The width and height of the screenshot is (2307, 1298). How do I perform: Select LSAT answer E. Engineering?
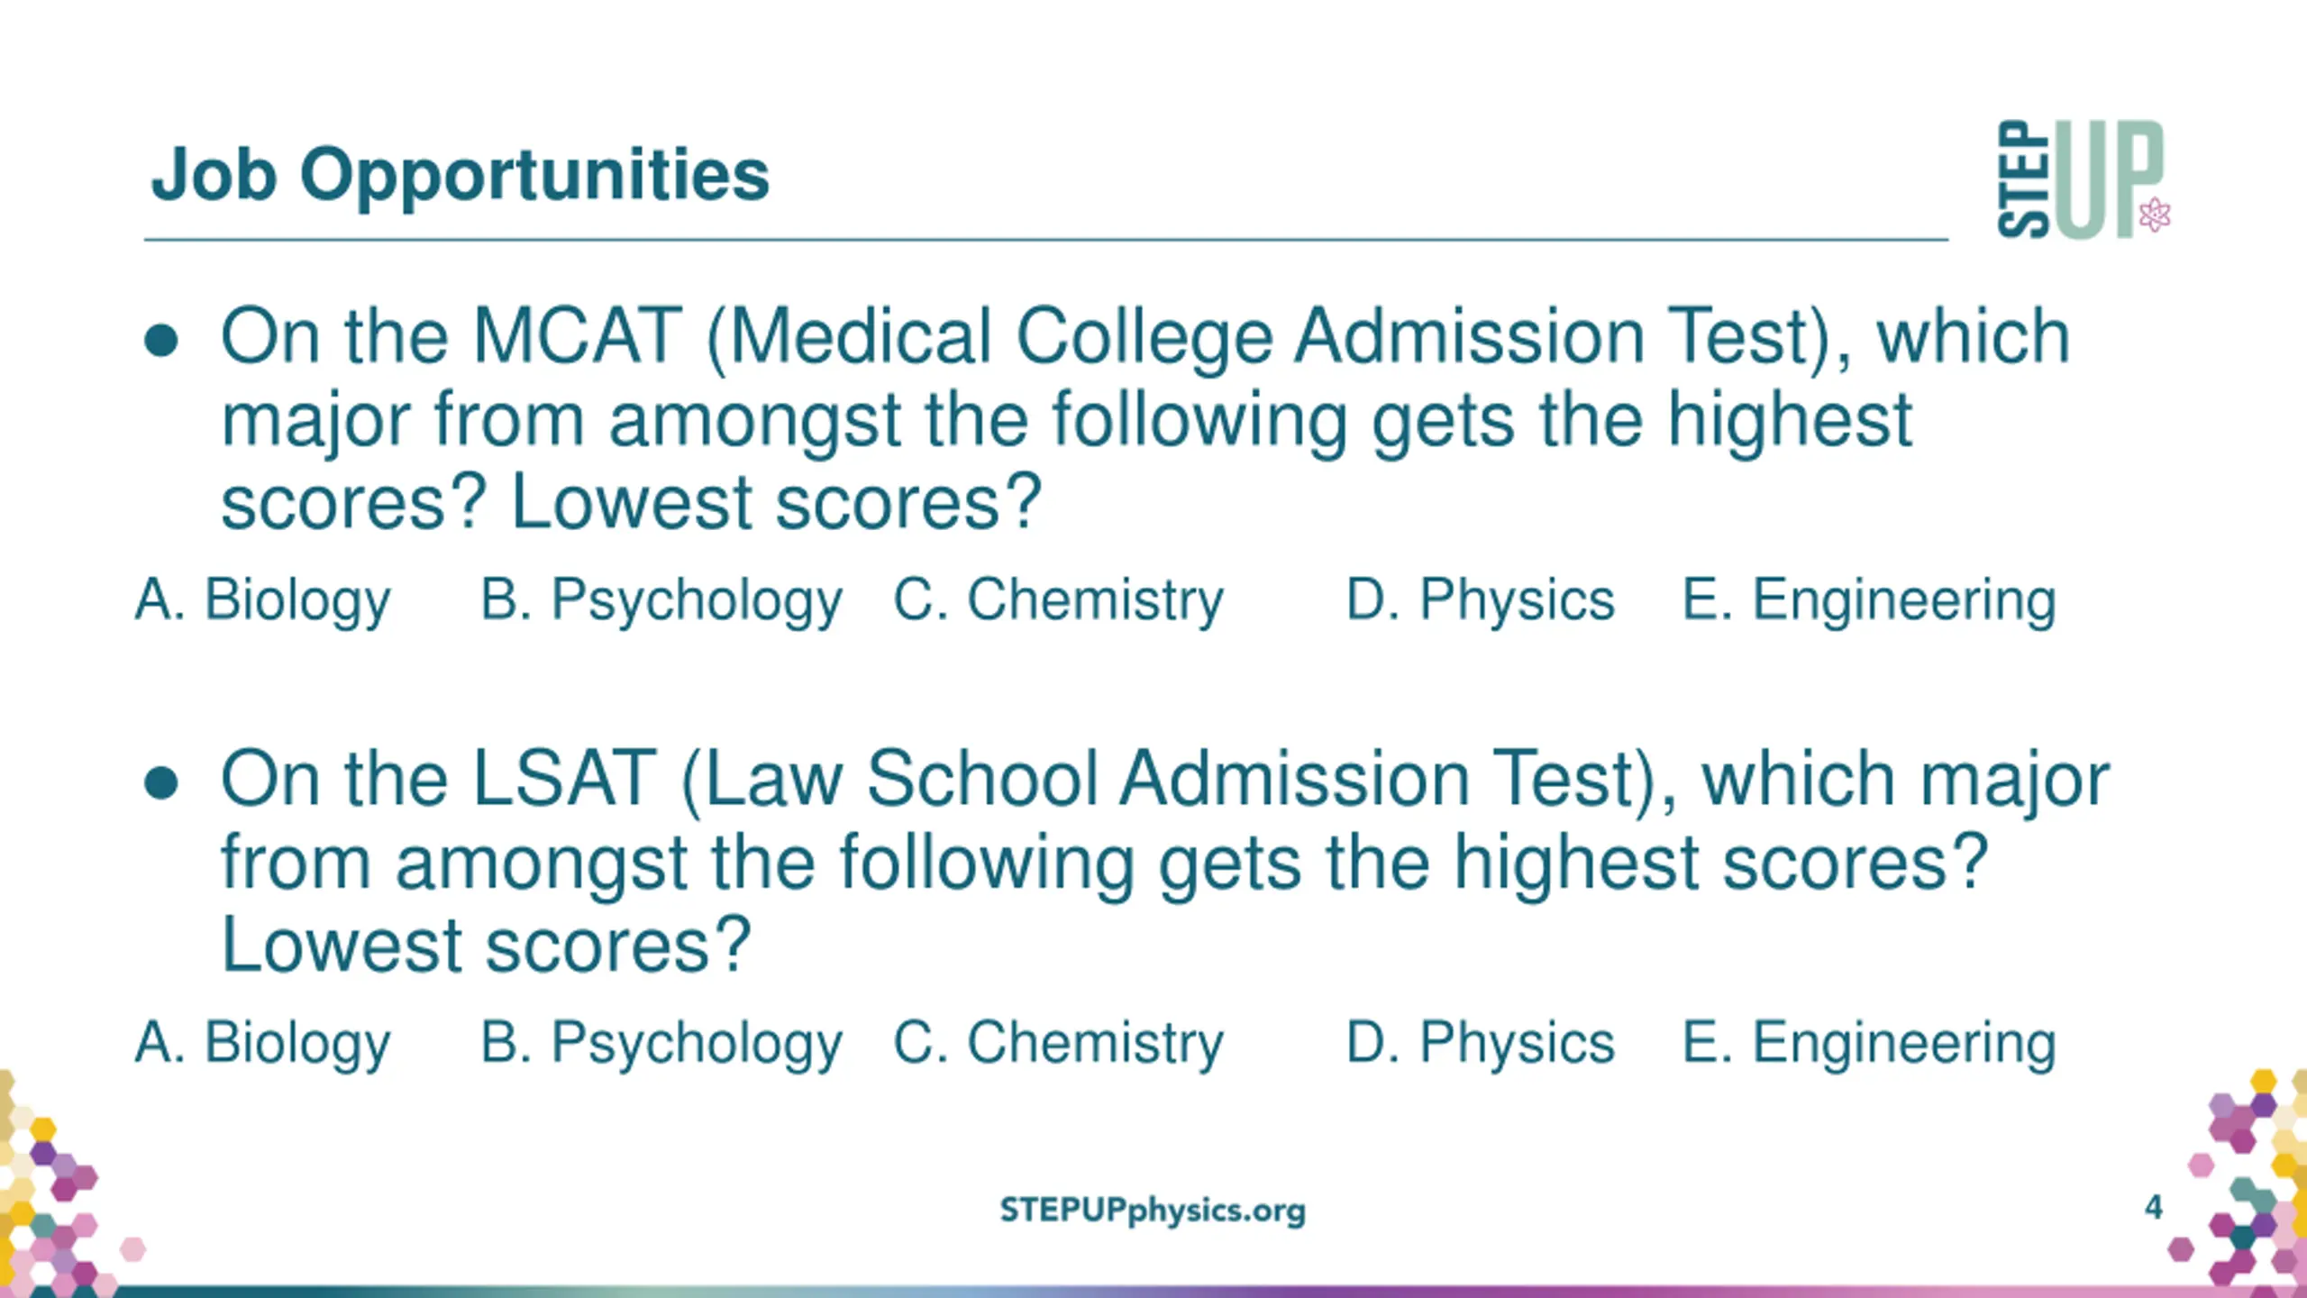pos(1870,1044)
